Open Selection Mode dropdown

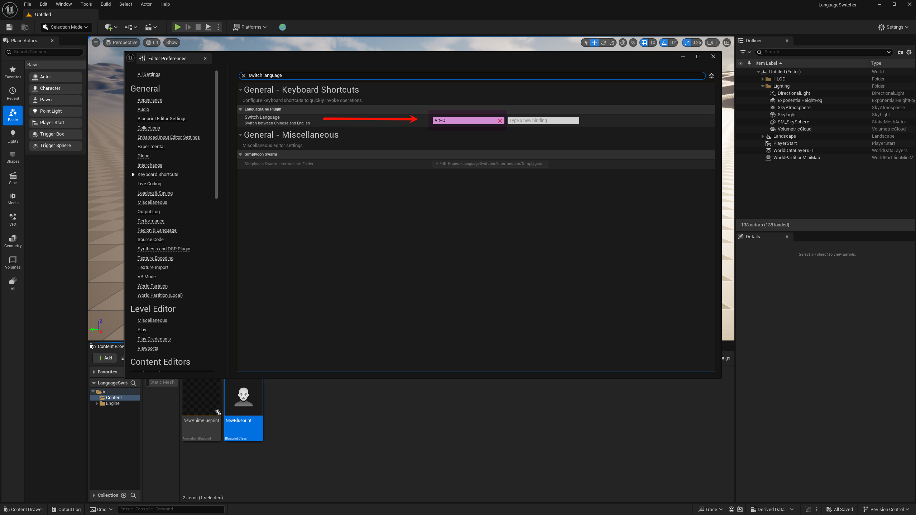tap(66, 27)
